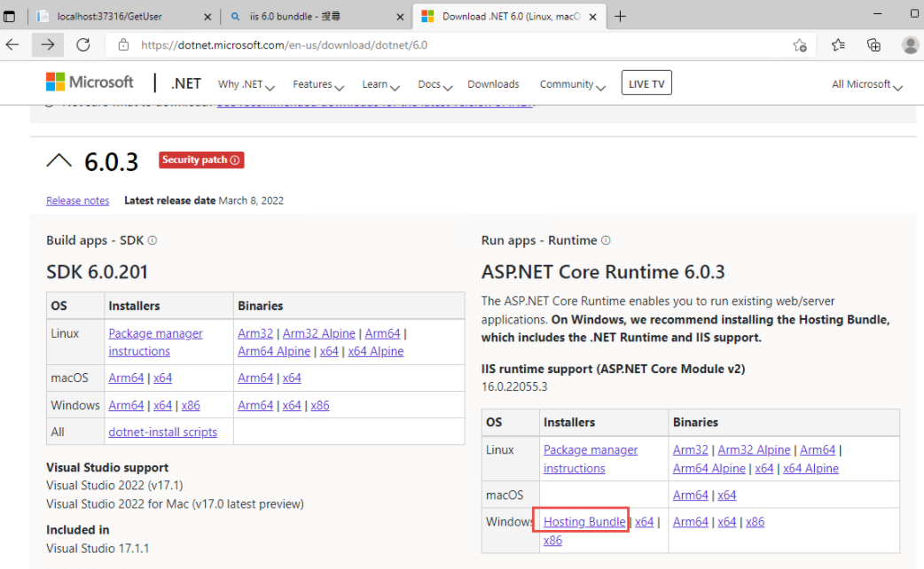This screenshot has height=569, width=924.
Task: Expand the All Microsoft menu
Action: (867, 84)
